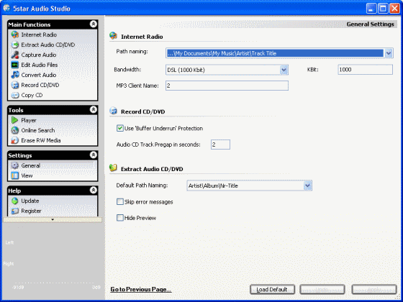Collapse the Help panel
The height and width of the screenshot is (302, 403).
coord(94,190)
